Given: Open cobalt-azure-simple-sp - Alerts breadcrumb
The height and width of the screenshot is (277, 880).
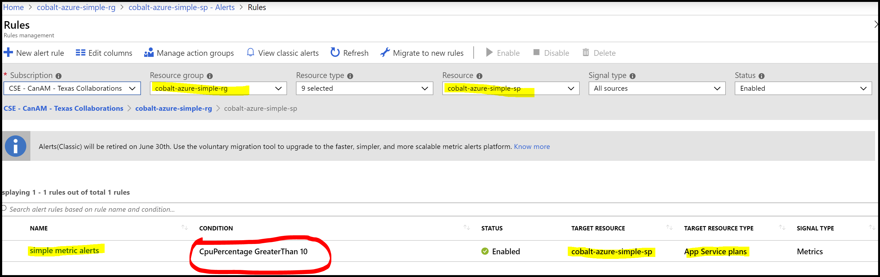Looking at the screenshot, I should point(181,7).
